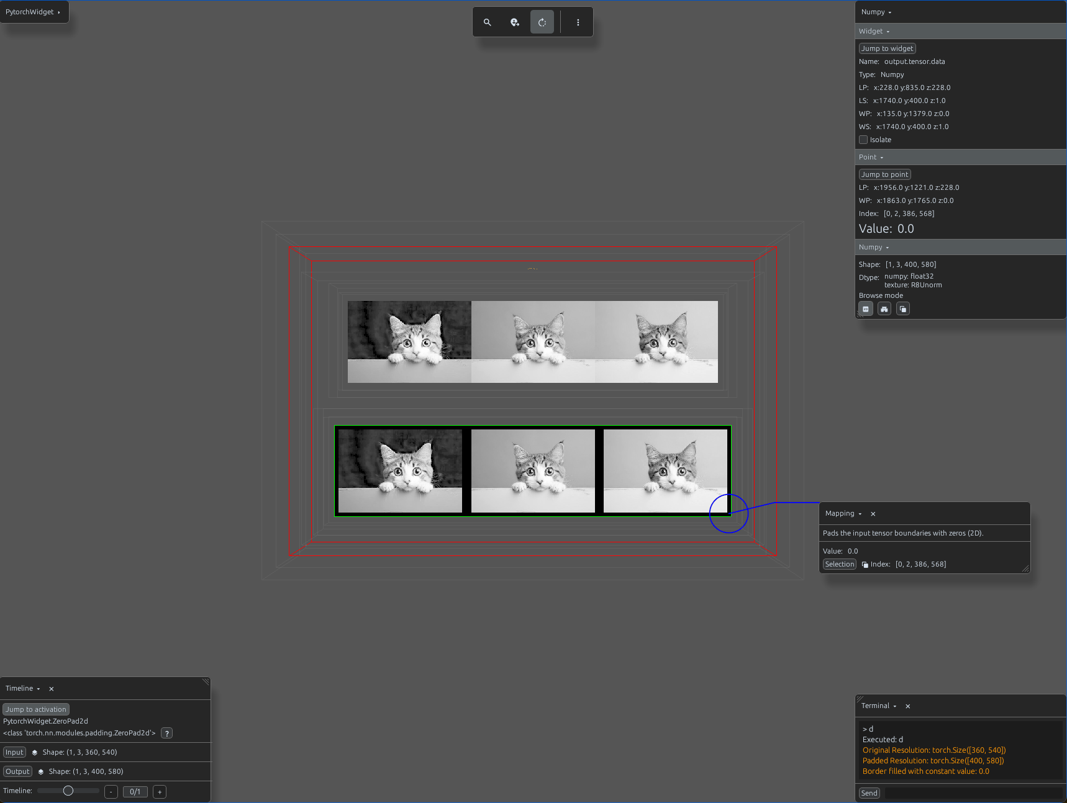
Task: Click 'Pads the input tensor boundaries' description text
Action: tap(903, 533)
